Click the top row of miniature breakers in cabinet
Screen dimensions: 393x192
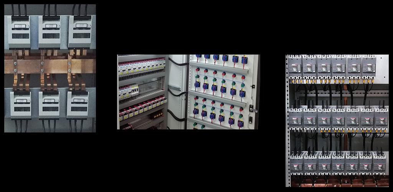pyautogui.click(x=141, y=68)
